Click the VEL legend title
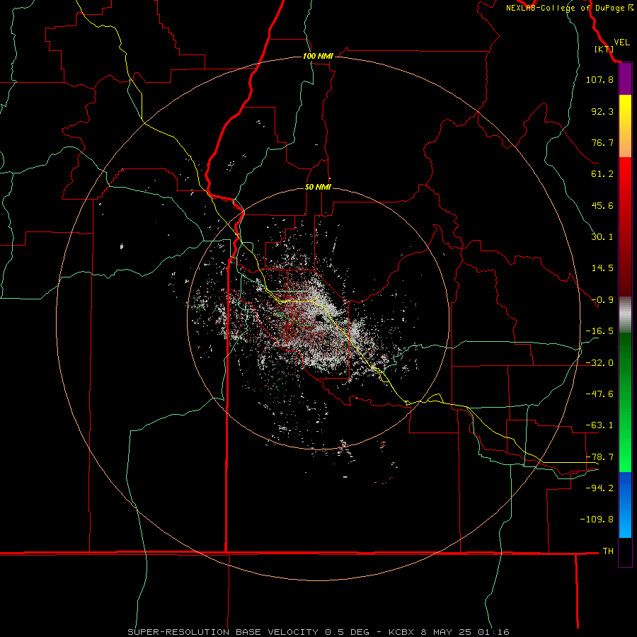The height and width of the screenshot is (637, 637). [x=621, y=42]
